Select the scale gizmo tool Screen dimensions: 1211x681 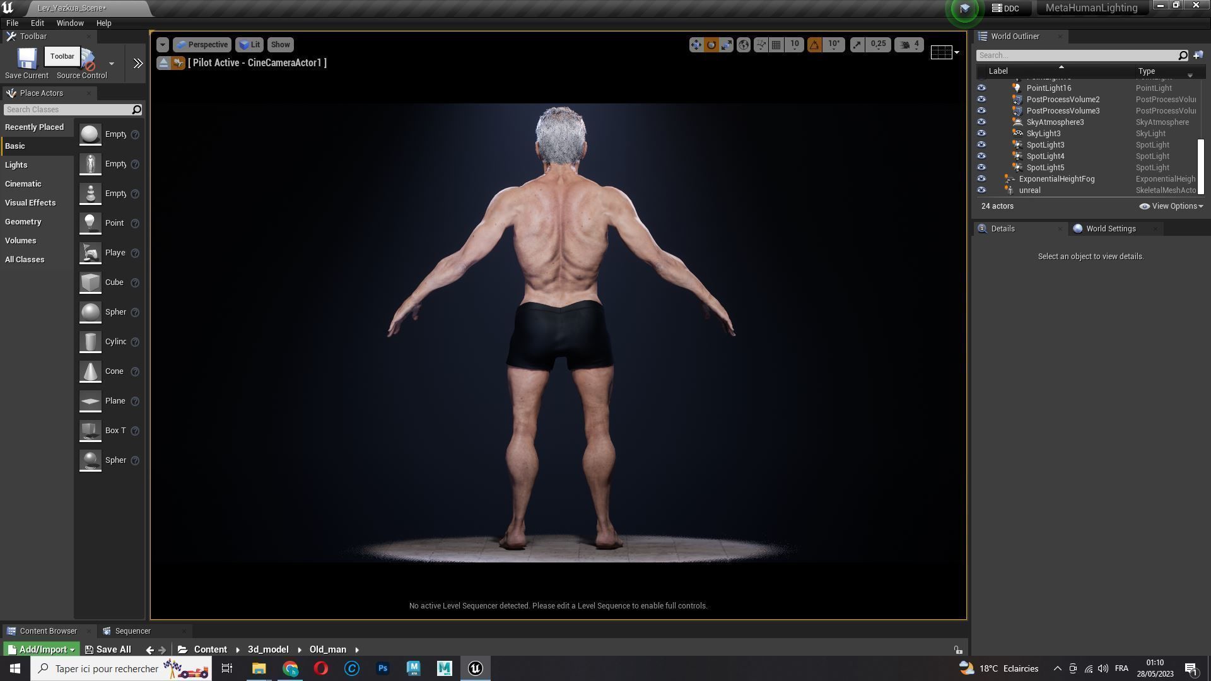click(727, 45)
